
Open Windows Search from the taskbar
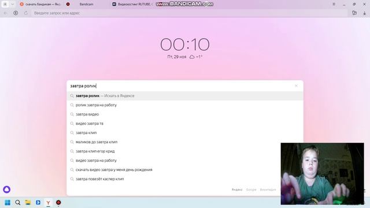[18, 203]
